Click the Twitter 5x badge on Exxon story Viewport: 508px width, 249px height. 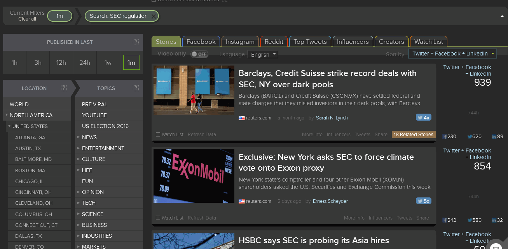click(x=423, y=201)
